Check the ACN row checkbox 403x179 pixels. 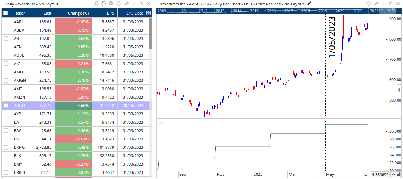pyautogui.click(x=6, y=47)
